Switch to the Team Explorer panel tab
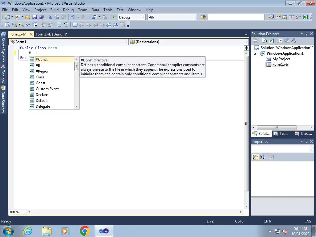This screenshot has height=237, width=316. [281, 133]
